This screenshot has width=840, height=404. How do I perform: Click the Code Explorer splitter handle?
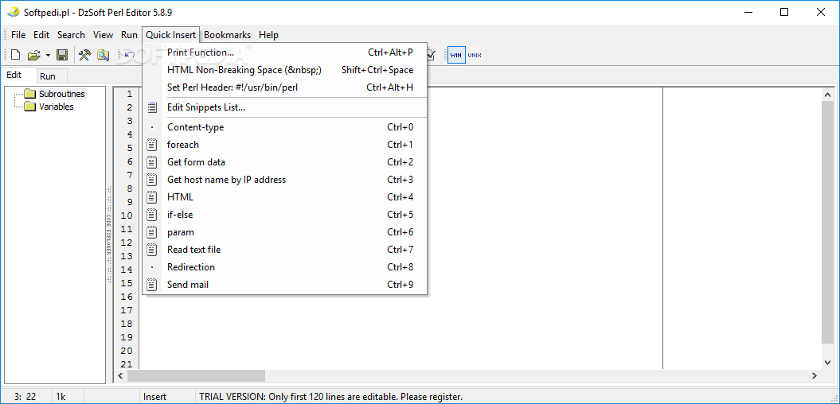coord(109,235)
